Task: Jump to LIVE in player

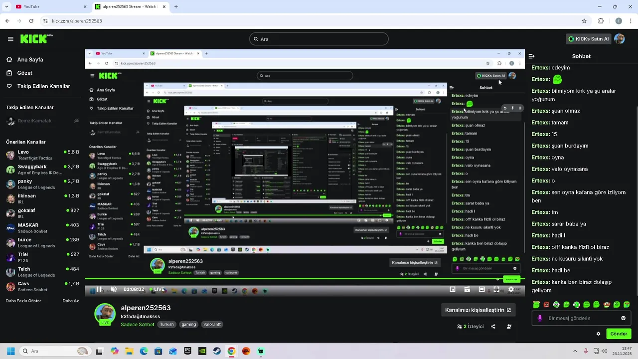Action: [x=157, y=289]
